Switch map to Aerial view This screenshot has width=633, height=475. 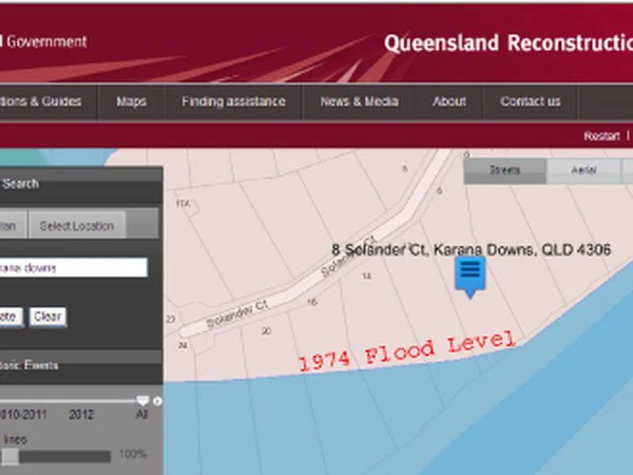[x=583, y=170]
